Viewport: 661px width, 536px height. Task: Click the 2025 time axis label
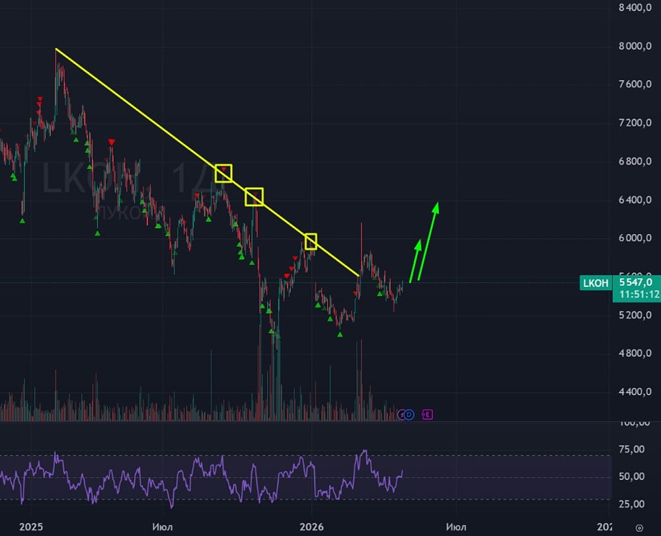pos(31,527)
